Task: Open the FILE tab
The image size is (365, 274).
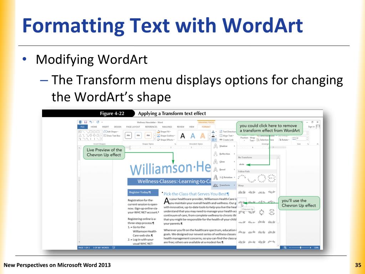Action: click(82, 127)
